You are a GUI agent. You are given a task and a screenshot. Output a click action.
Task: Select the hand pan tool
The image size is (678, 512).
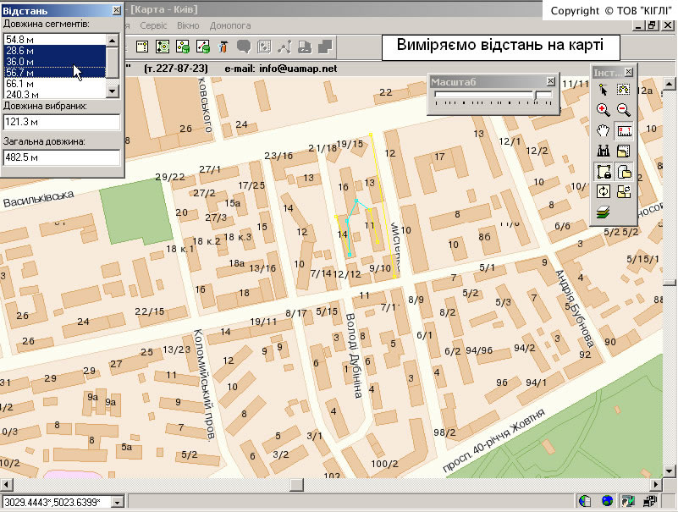(604, 130)
